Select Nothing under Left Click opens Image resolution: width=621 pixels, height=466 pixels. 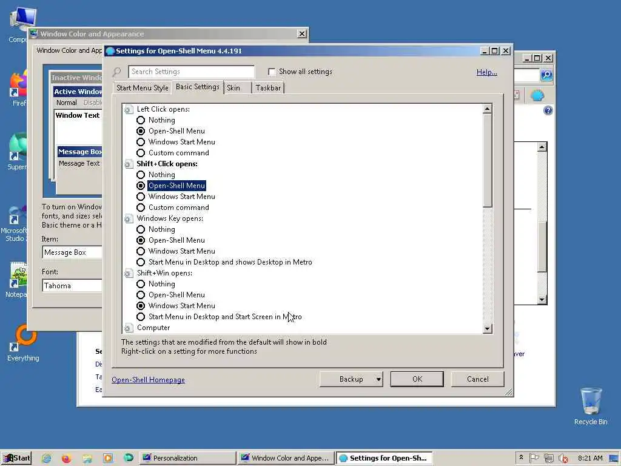(141, 120)
